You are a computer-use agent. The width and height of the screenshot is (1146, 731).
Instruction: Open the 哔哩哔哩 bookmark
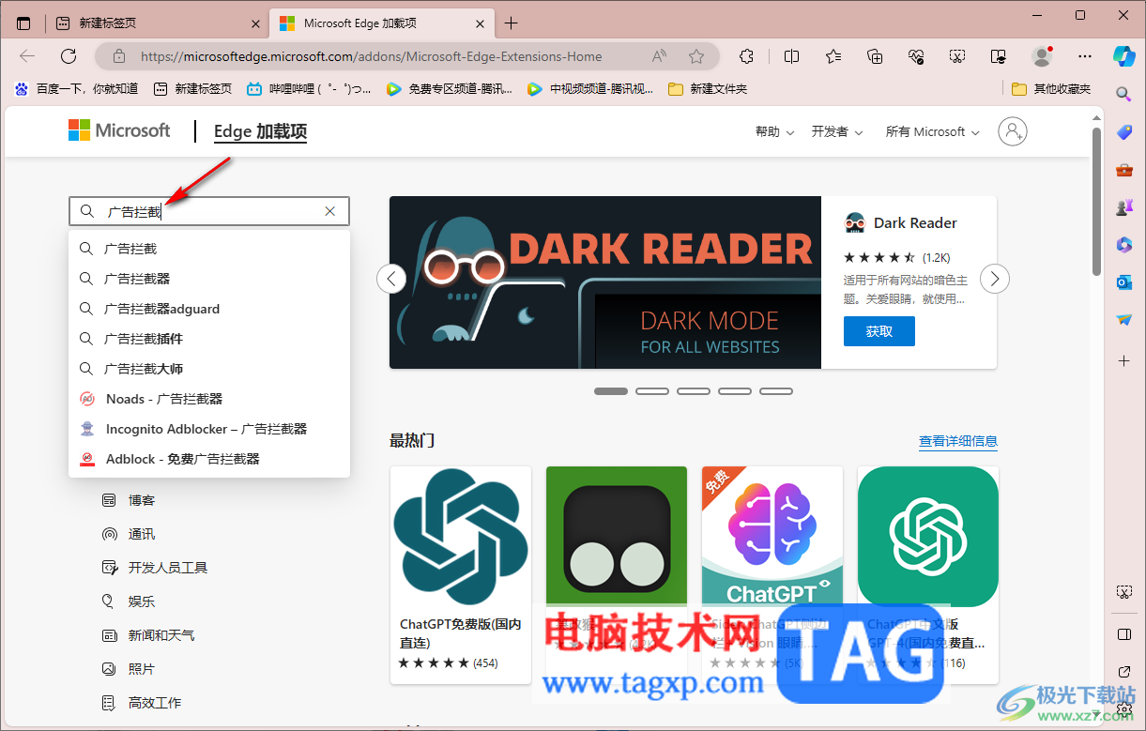(x=308, y=88)
